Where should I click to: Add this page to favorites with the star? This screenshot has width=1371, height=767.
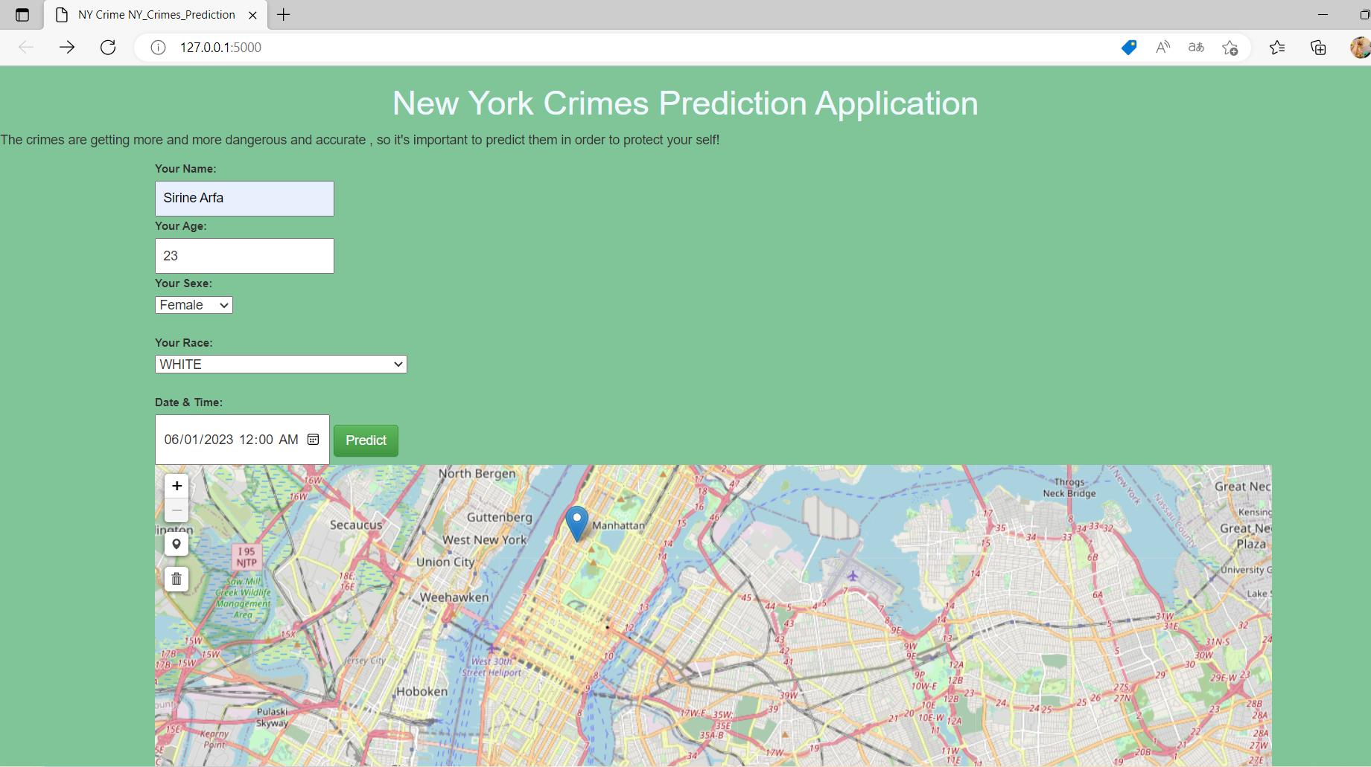pyautogui.click(x=1230, y=47)
